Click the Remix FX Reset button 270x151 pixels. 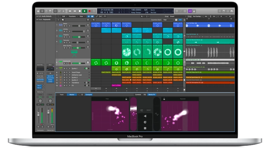coord(149,110)
